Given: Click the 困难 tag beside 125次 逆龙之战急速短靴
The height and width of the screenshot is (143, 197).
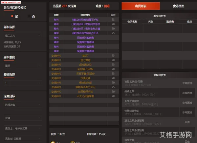Looking at the screenshot, I should click(x=187, y=122).
